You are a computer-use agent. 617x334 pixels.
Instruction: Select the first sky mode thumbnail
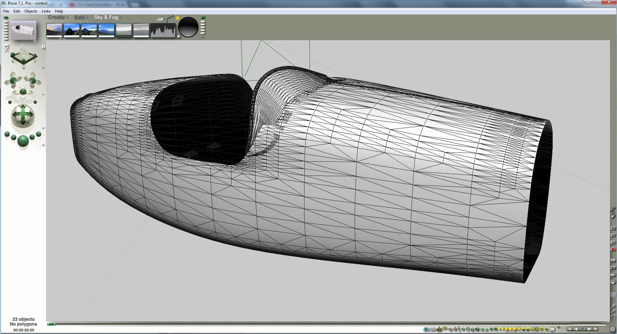click(54, 30)
